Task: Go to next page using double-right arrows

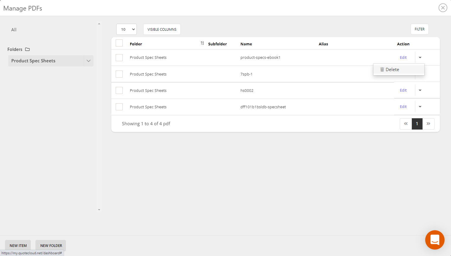Action: [x=428, y=124]
